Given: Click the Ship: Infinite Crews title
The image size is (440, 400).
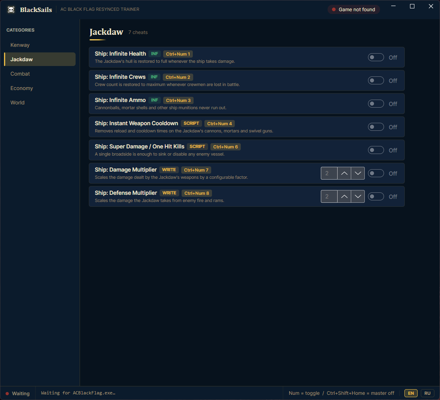Looking at the screenshot, I should [x=120, y=77].
